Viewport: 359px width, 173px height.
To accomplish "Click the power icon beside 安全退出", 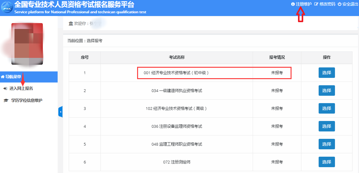I will point(340,4).
